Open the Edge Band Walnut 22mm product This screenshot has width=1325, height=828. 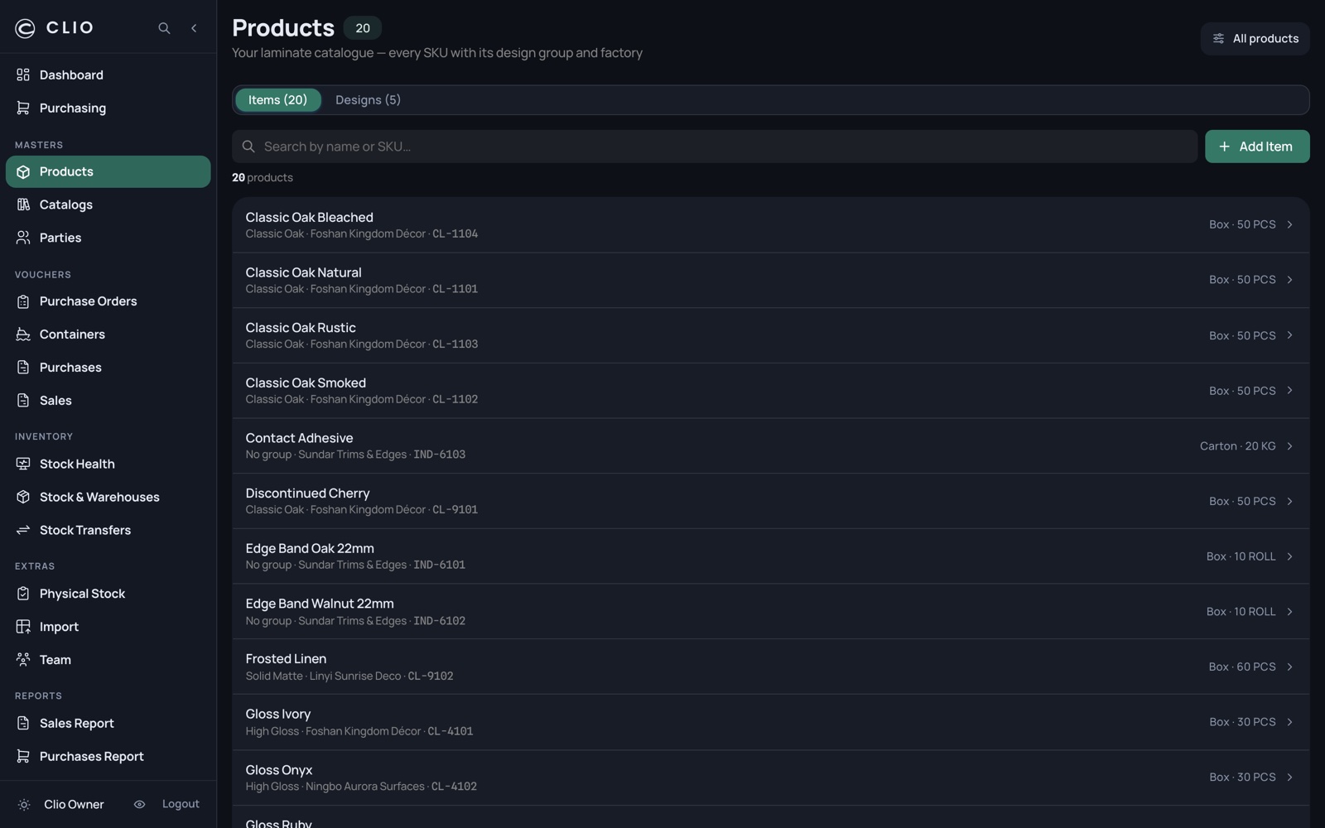click(770, 612)
